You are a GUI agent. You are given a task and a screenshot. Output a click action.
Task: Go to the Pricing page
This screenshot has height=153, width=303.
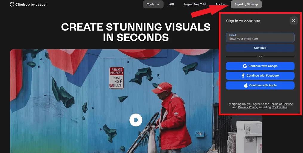[220, 4]
